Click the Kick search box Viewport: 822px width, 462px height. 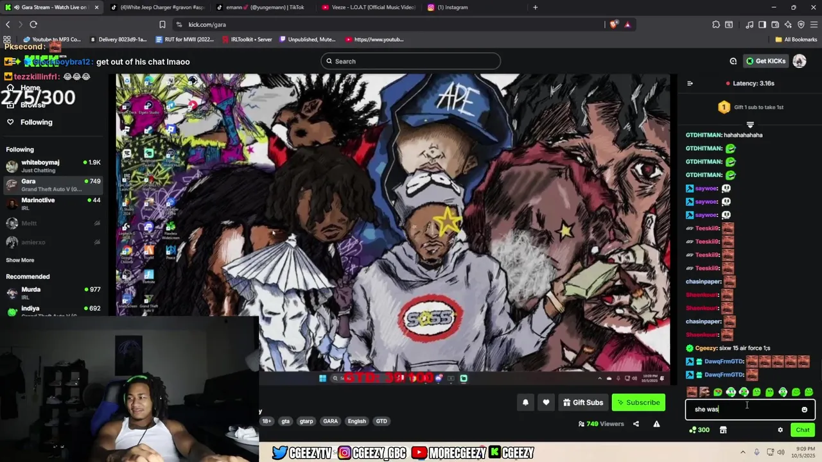tap(411, 61)
